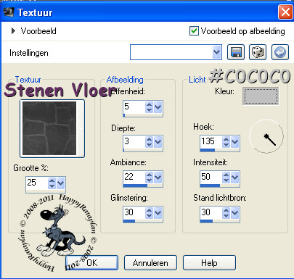
Task: Close the Textuur dialog
Action: click(285, 12)
